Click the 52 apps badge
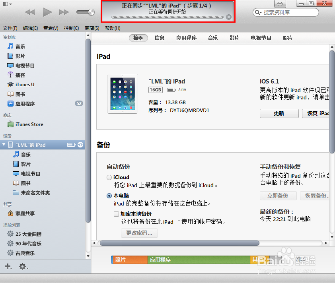Image resolution: width=335 pixels, height=283 pixels. [x=79, y=103]
